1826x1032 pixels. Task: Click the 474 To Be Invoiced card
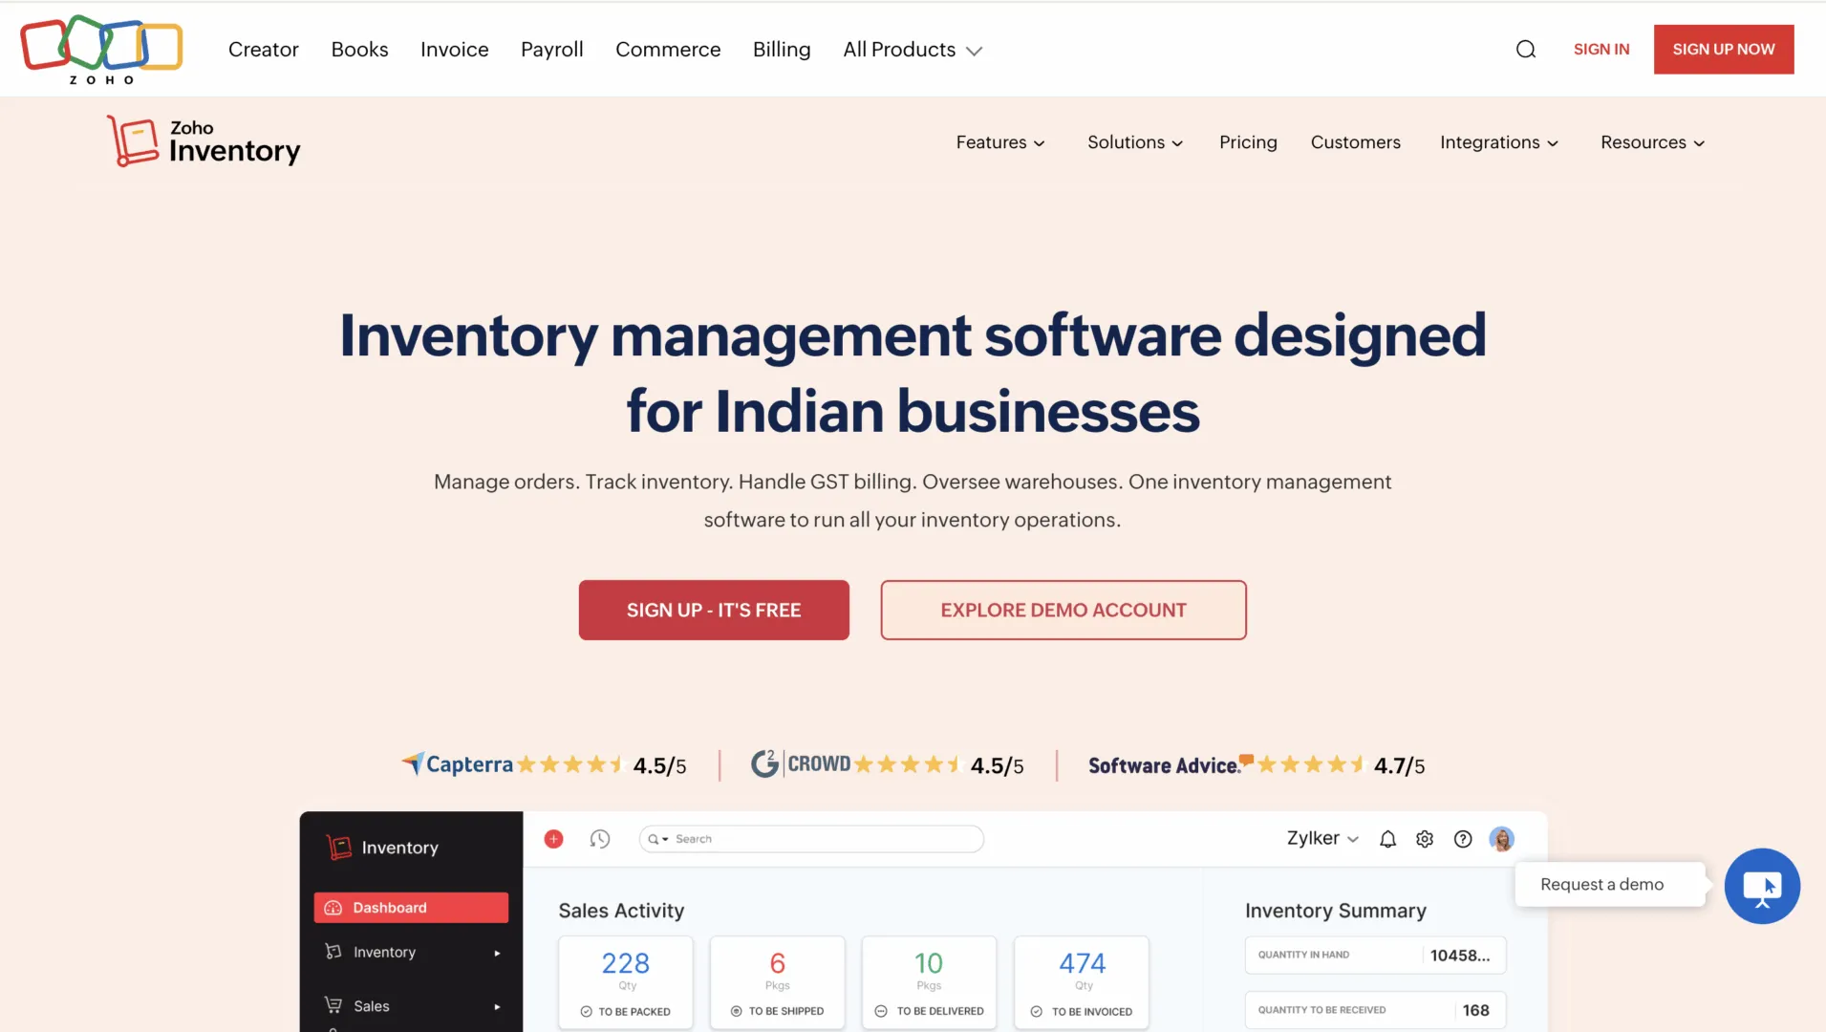(1082, 982)
